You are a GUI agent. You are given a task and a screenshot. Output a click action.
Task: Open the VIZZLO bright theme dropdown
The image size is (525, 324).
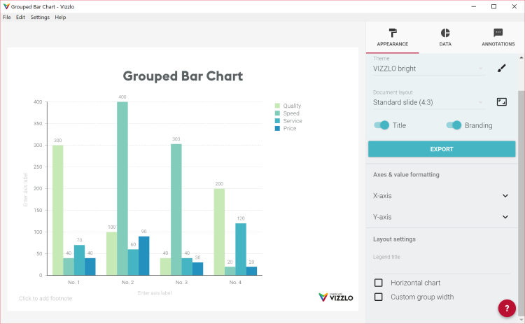pyautogui.click(x=428, y=69)
